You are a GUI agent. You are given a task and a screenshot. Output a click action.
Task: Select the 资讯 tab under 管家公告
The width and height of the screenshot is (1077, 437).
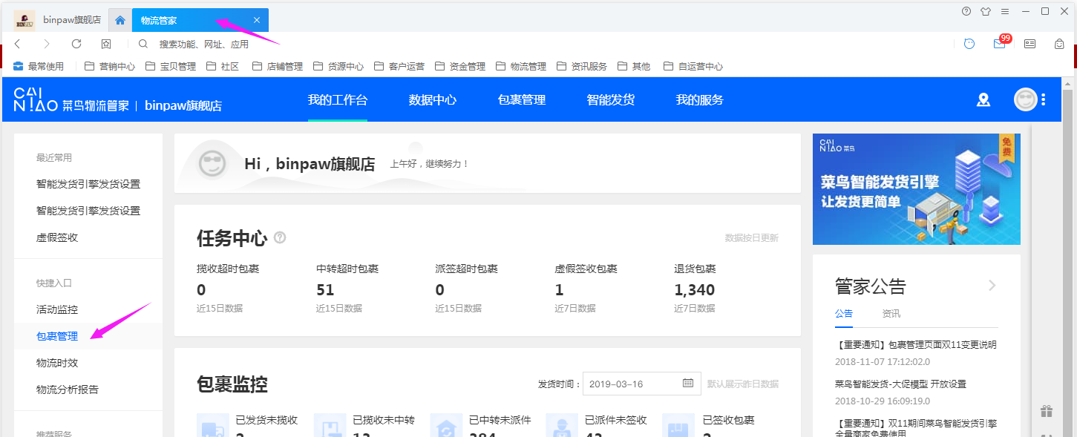(891, 314)
